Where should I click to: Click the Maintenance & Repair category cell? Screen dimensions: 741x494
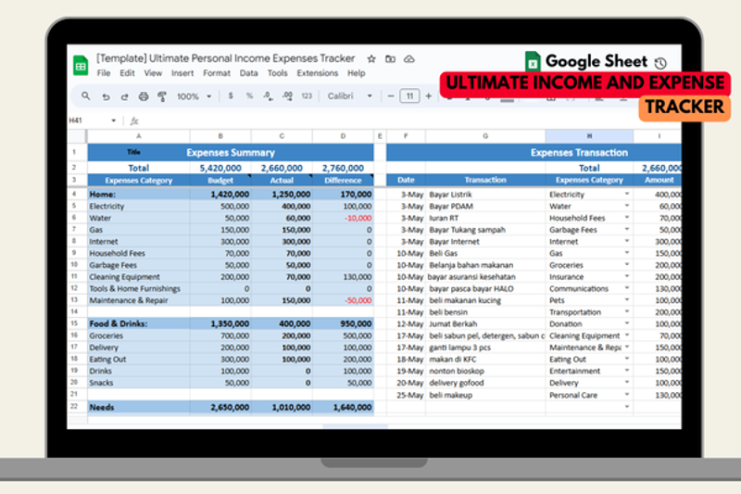138,300
